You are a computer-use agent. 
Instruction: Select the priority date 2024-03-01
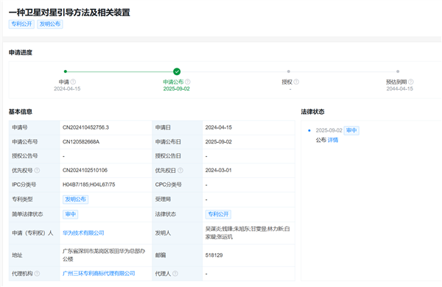[x=219, y=170]
